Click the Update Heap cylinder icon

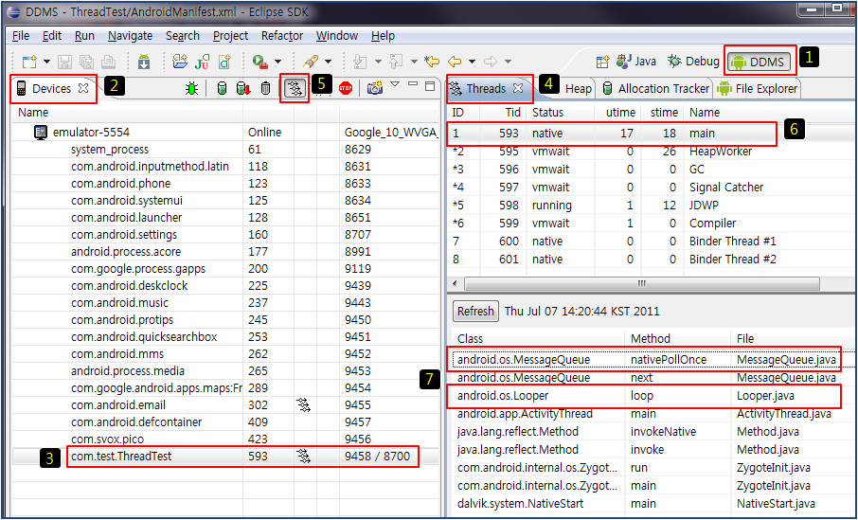[222, 88]
